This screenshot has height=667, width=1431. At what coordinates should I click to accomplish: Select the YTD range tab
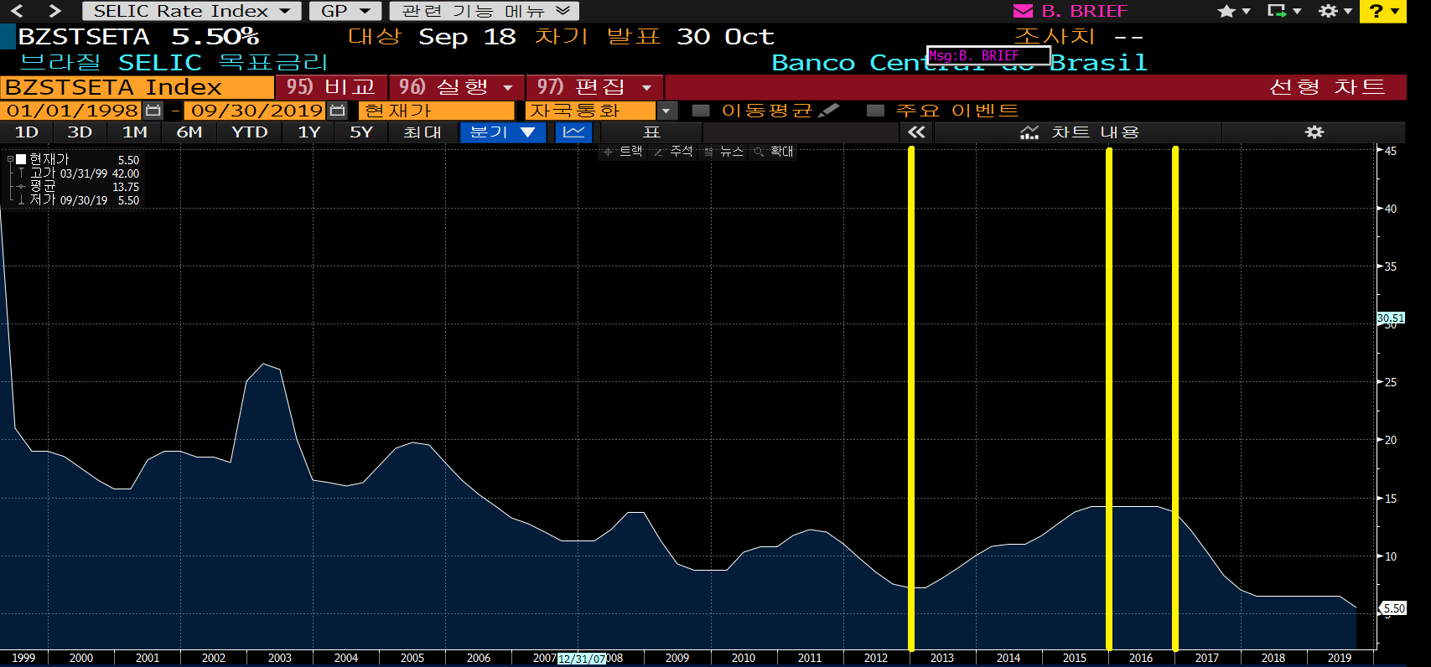point(250,132)
